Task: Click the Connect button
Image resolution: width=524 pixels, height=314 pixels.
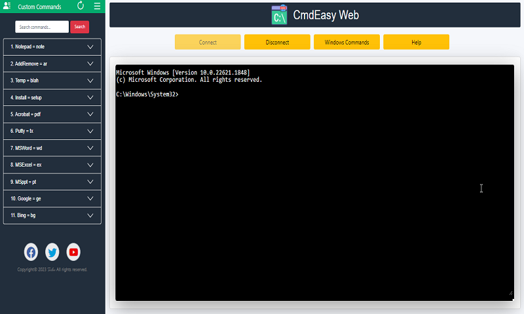Action: pos(208,42)
